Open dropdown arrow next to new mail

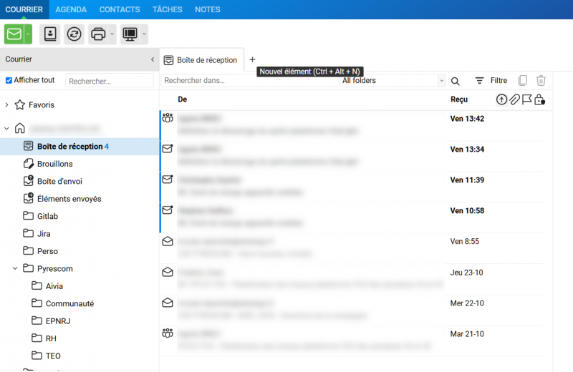28,34
